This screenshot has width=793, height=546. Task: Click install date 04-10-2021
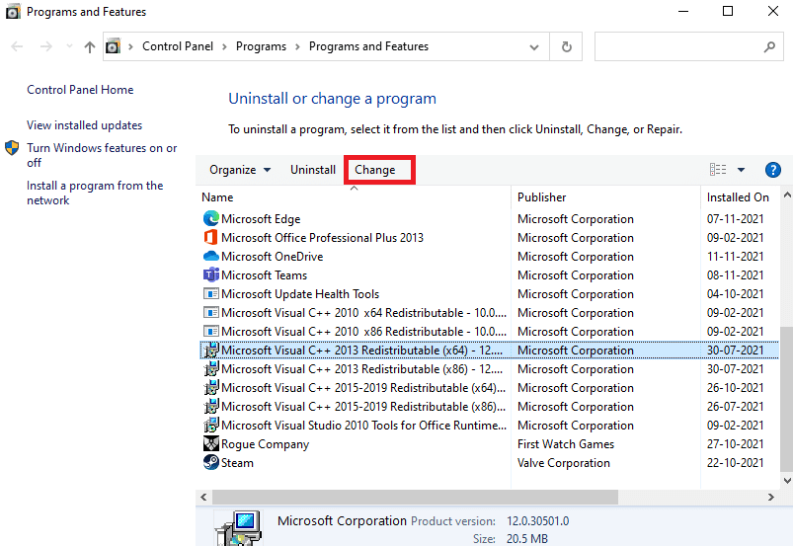(x=735, y=293)
